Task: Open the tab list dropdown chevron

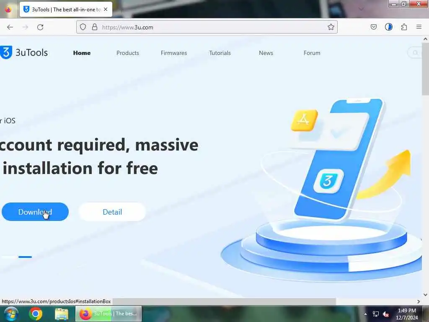Action: [x=361, y=9]
